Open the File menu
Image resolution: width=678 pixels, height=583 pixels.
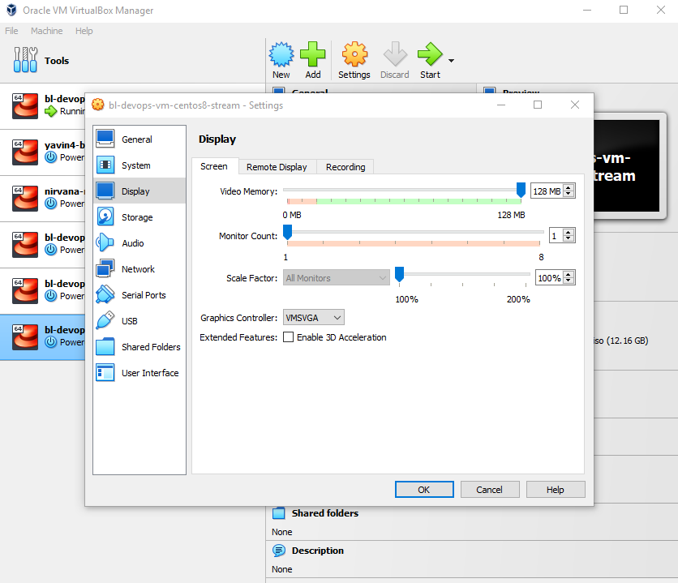pyautogui.click(x=11, y=31)
